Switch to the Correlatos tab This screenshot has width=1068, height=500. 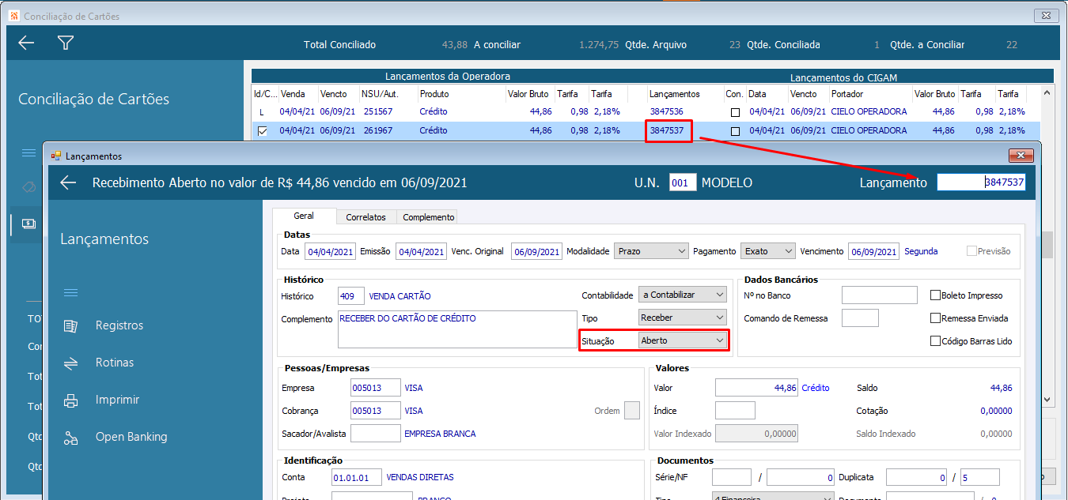click(365, 216)
